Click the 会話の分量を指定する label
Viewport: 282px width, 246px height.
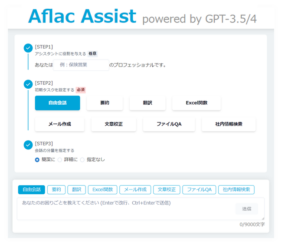pos(55,150)
